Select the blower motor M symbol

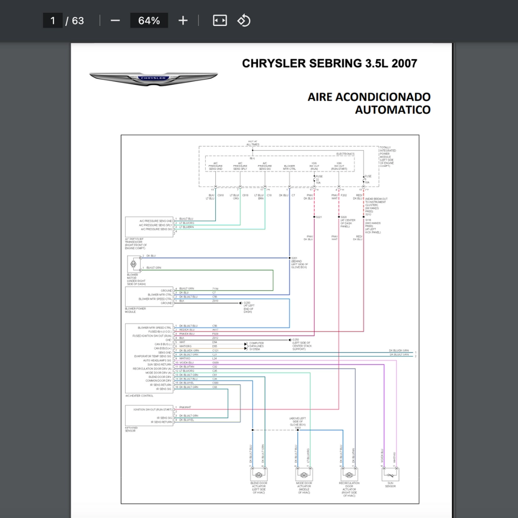(x=133, y=264)
